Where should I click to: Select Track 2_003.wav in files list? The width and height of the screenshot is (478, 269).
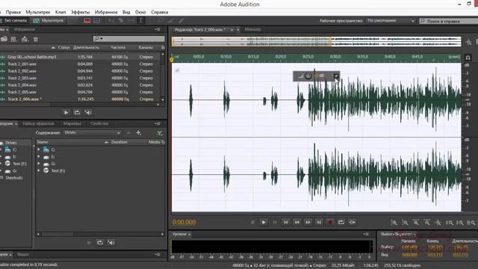click(x=80, y=78)
